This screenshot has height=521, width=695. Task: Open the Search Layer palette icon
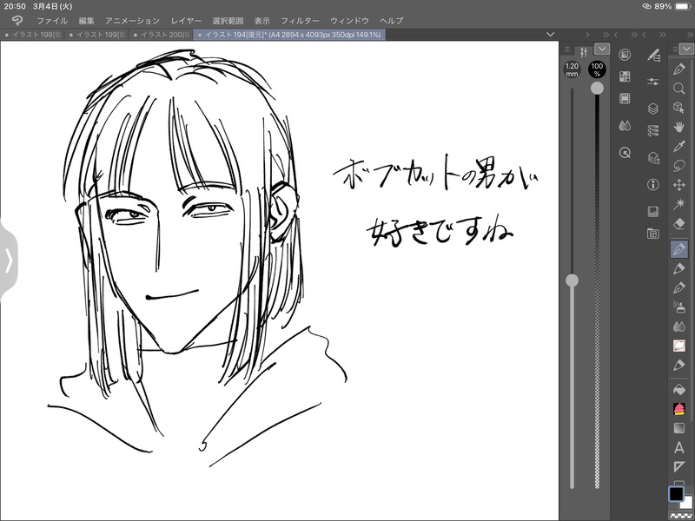click(653, 158)
